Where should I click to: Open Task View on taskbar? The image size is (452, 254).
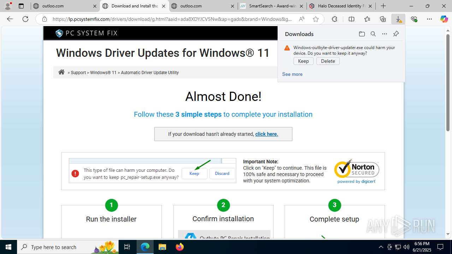pos(127,247)
